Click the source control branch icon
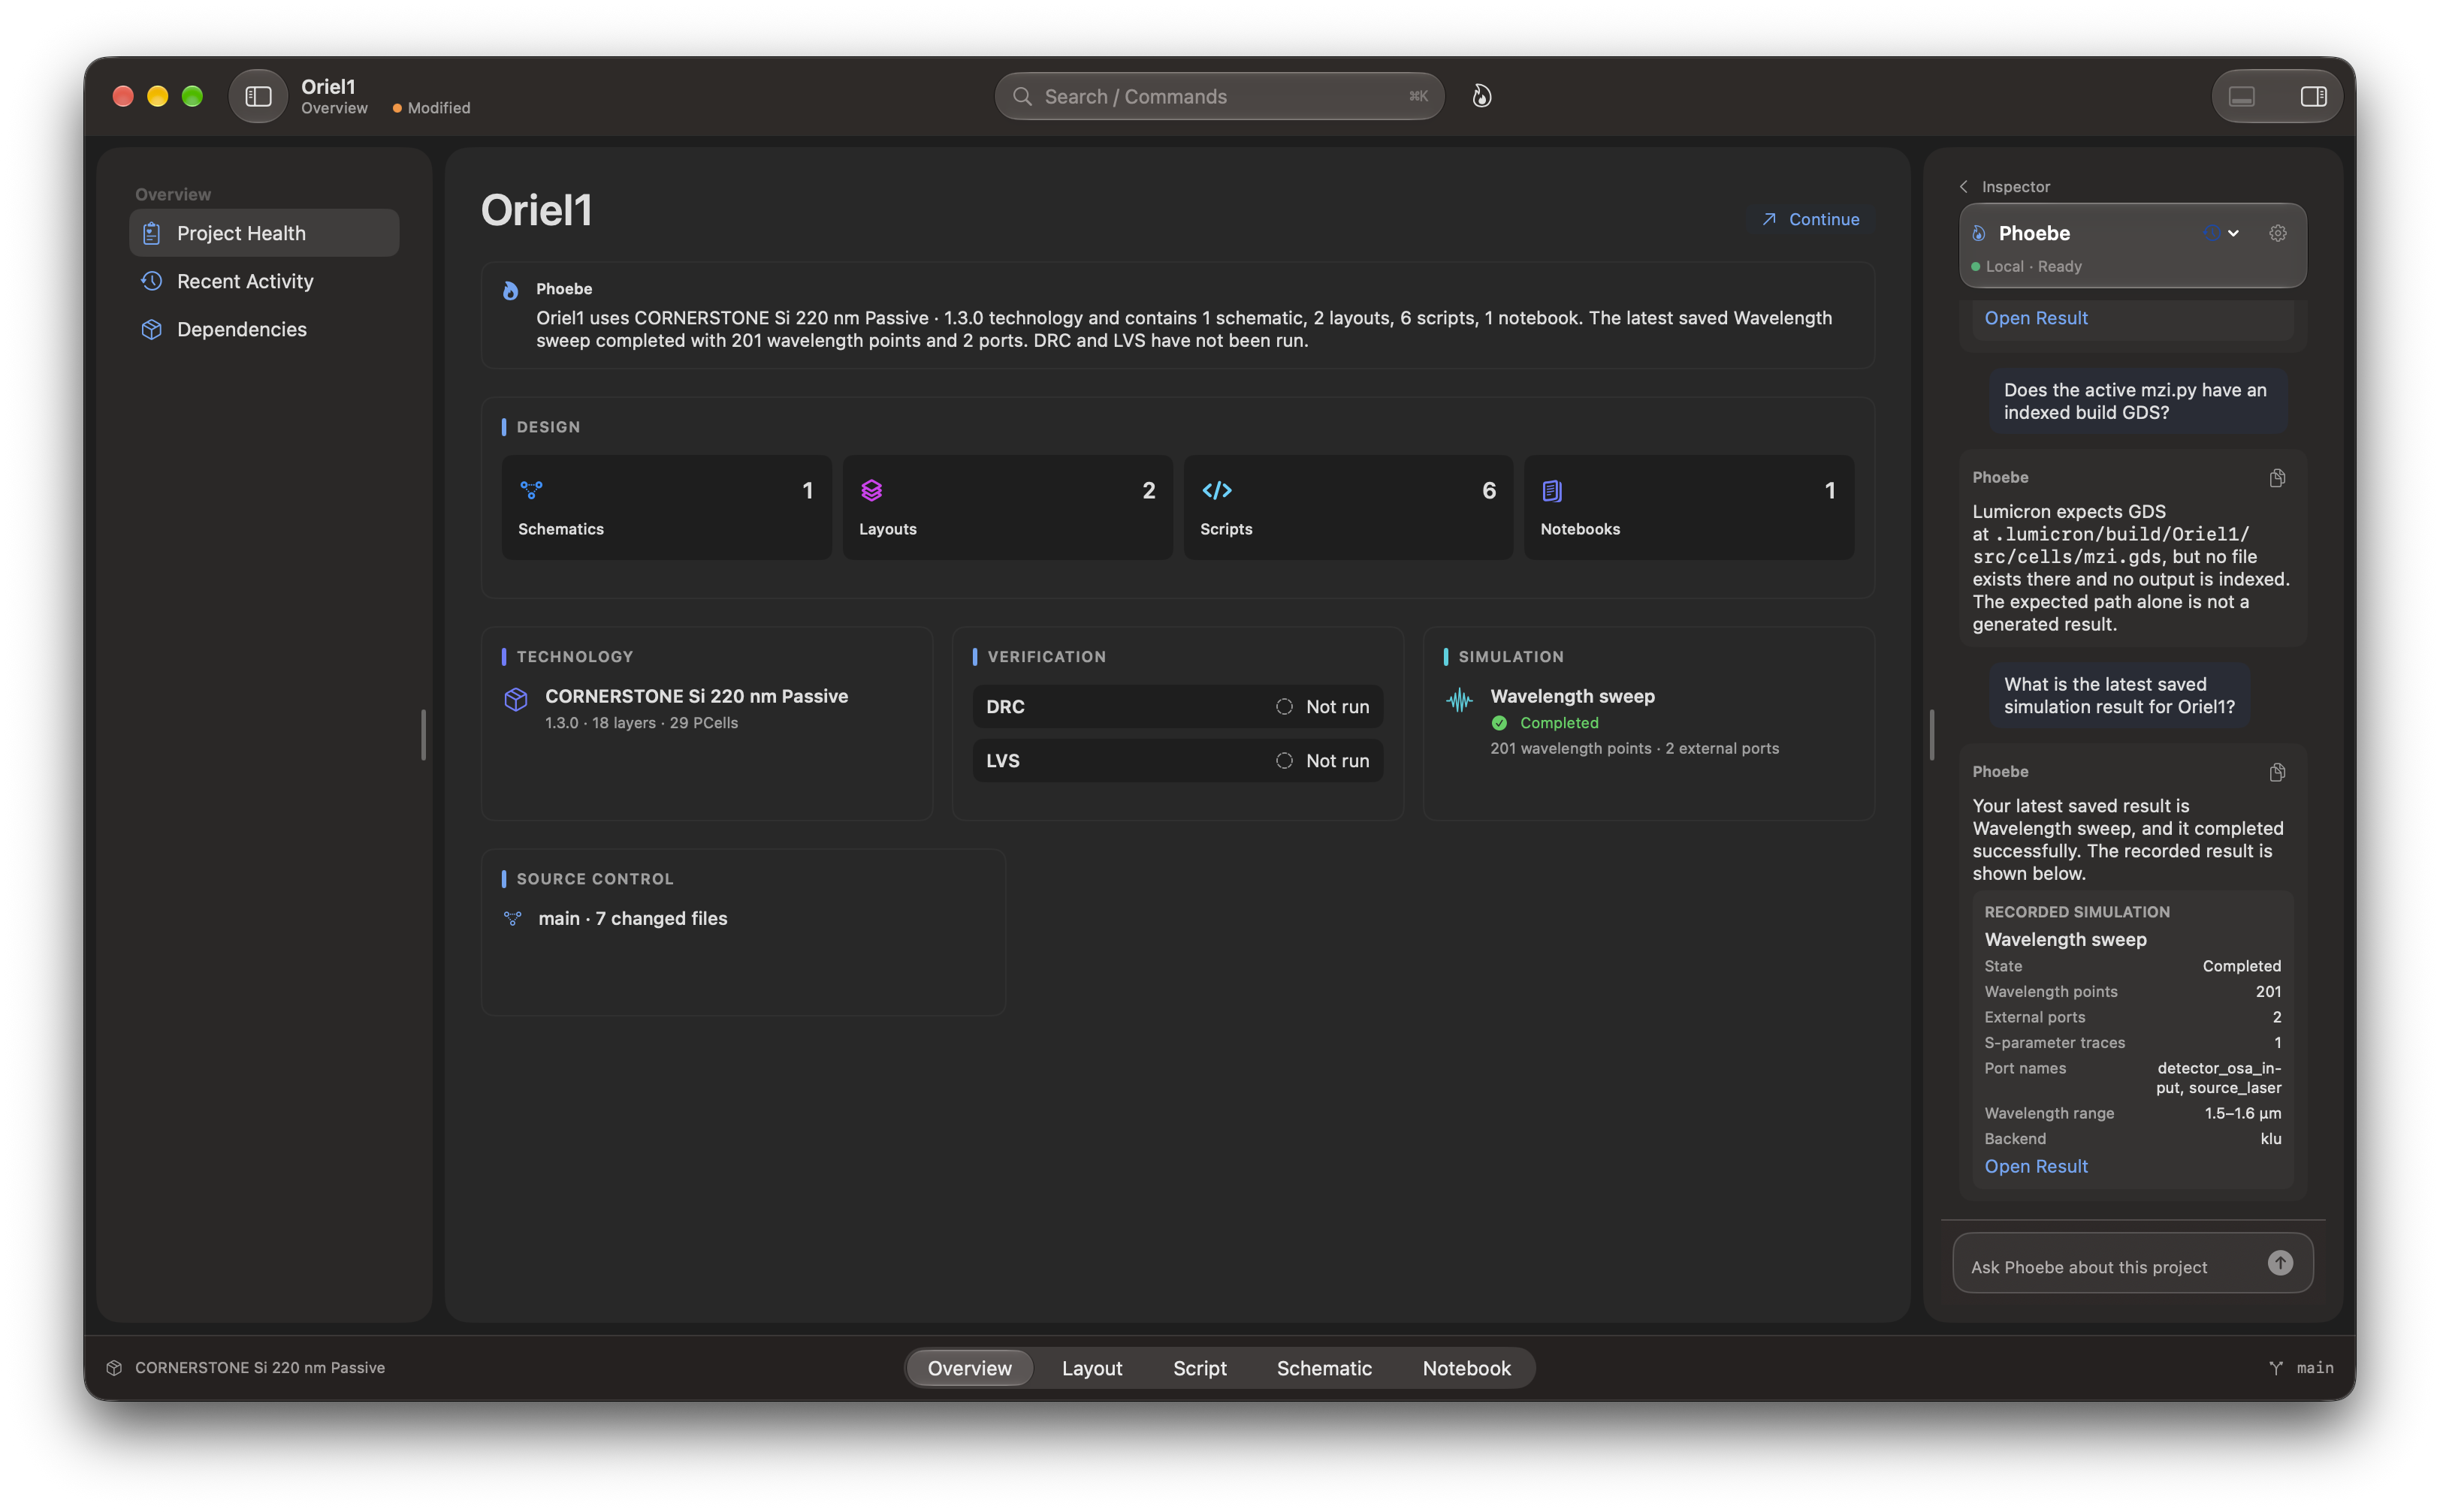This screenshot has height=1512, width=2440. (x=512, y=918)
